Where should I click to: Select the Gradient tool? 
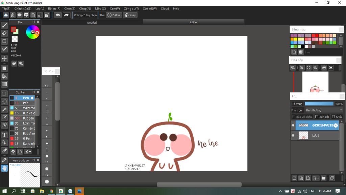4,84
